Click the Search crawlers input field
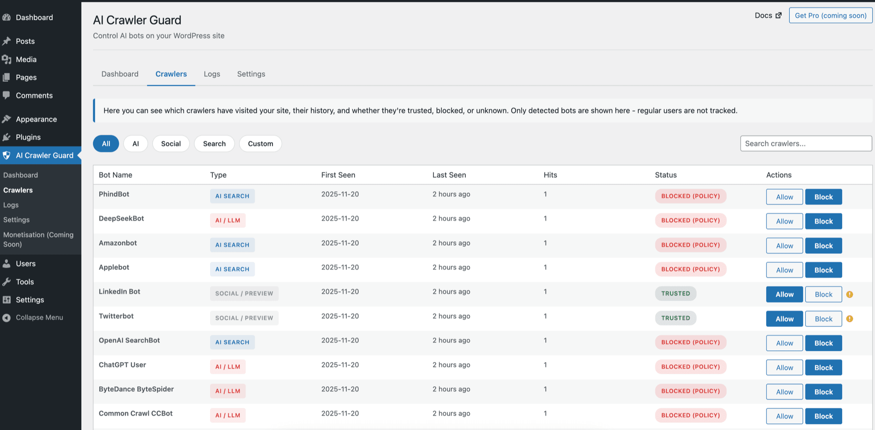The image size is (875, 430). click(805, 143)
